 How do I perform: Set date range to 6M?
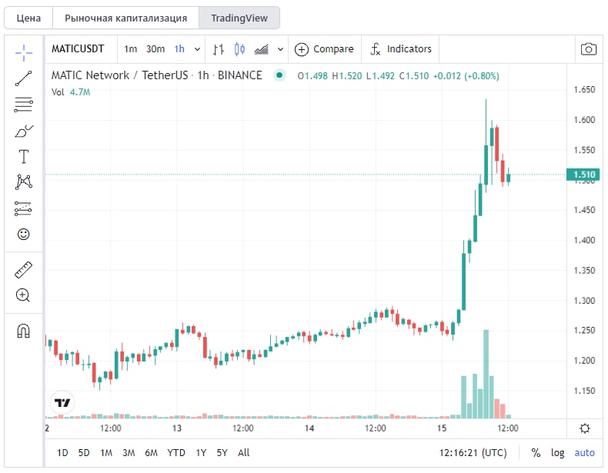(x=151, y=452)
